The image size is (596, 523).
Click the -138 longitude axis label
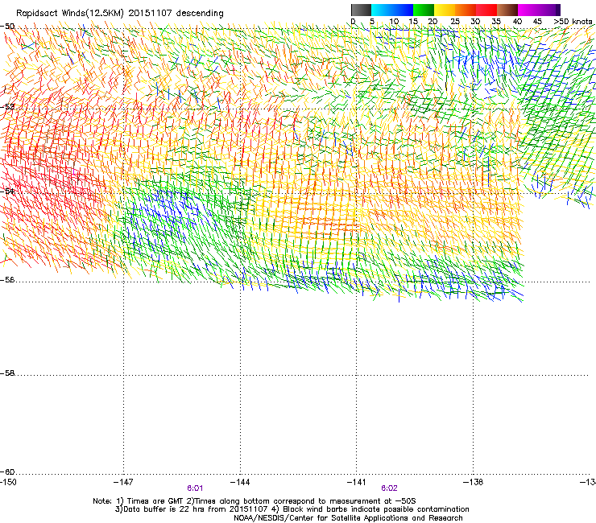tap(473, 482)
